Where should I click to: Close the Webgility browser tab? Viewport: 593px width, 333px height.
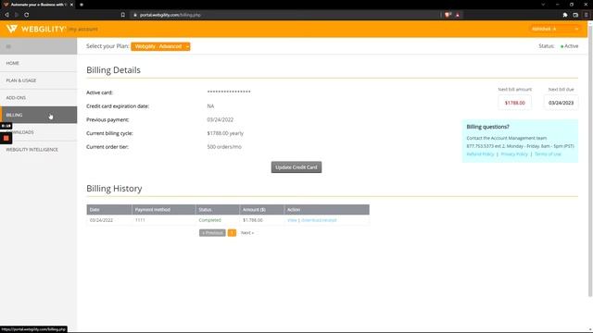click(x=71, y=5)
